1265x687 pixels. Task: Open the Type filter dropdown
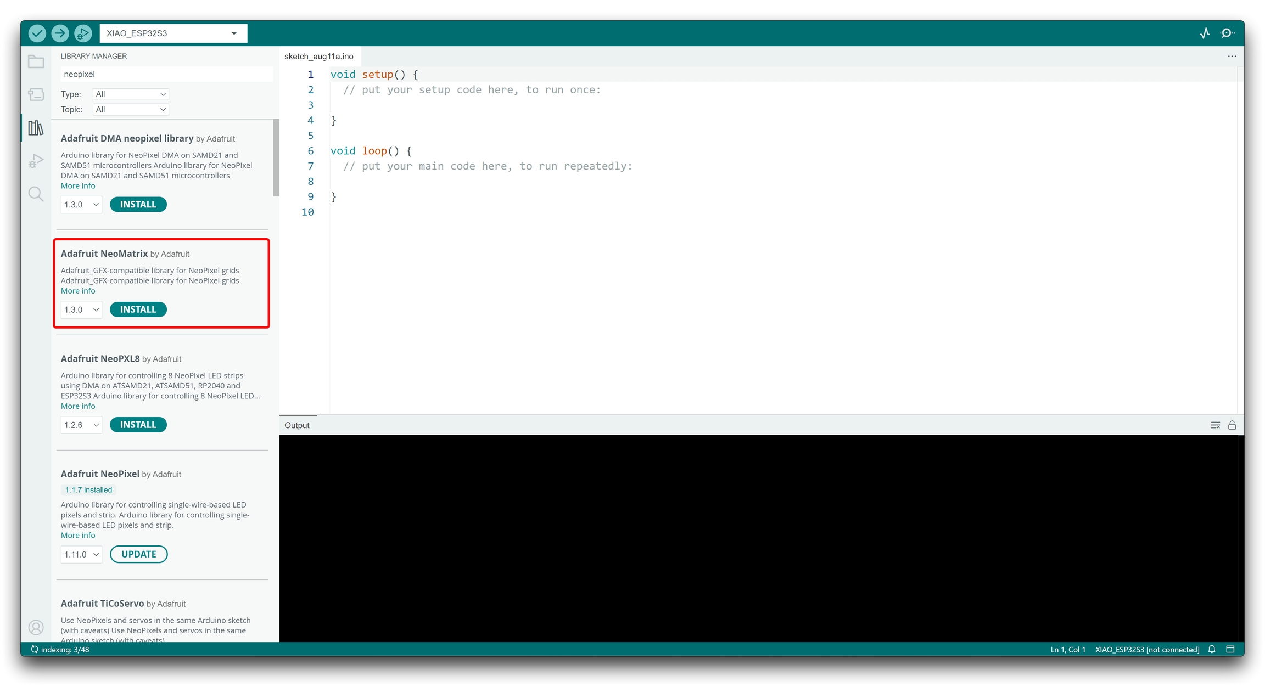(131, 94)
